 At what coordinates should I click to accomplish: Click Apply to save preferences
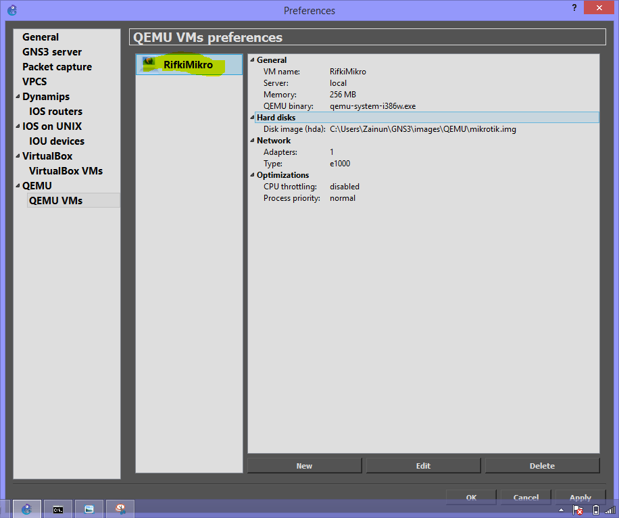[580, 497]
